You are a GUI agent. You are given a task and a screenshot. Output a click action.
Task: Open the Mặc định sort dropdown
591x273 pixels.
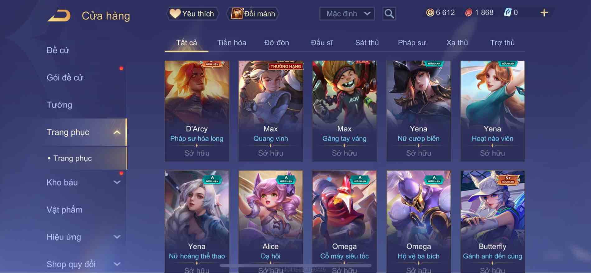click(x=347, y=14)
